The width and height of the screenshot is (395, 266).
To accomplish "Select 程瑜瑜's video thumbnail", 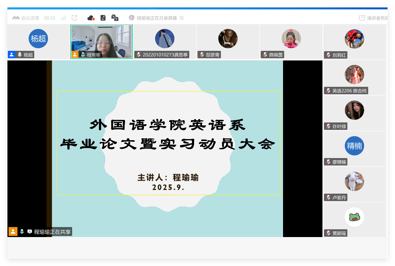I will [x=102, y=39].
